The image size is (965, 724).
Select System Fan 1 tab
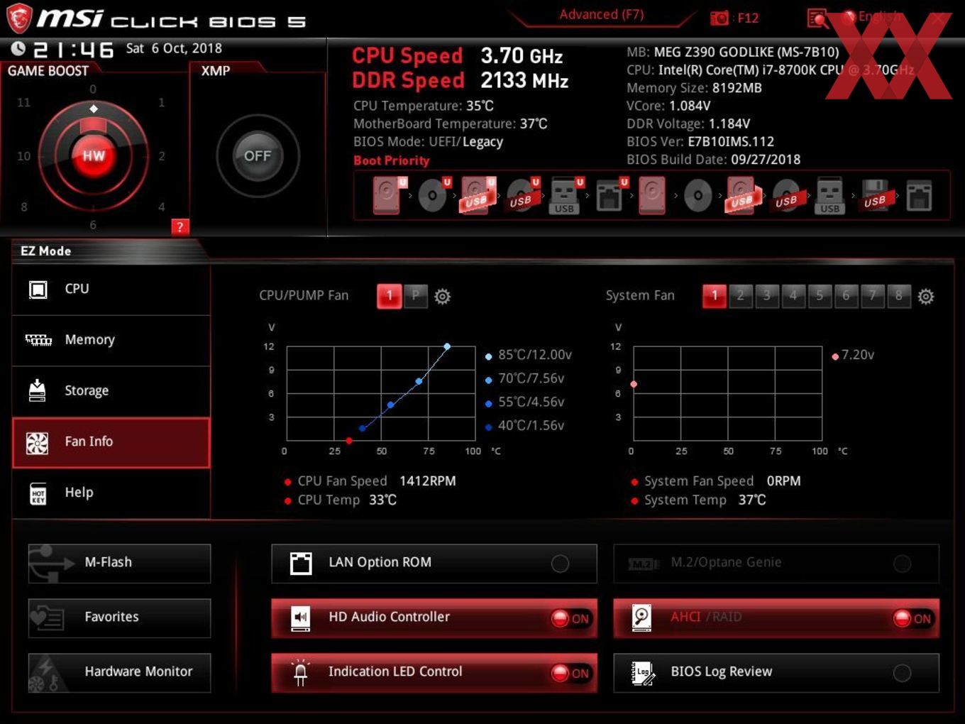pos(715,296)
